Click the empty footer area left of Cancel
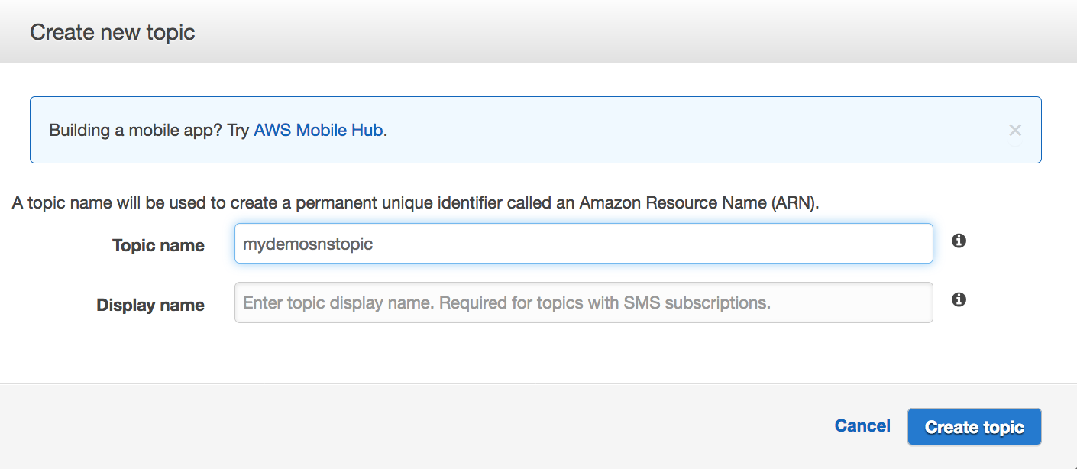The height and width of the screenshot is (469, 1077). [412, 426]
